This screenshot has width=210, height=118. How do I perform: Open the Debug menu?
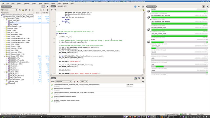(x=46, y=4)
